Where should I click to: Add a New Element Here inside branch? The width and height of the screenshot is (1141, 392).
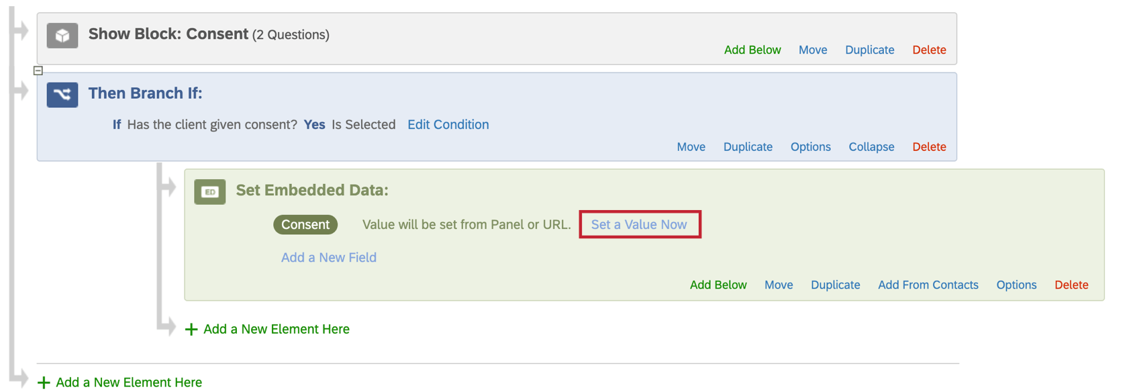(x=276, y=330)
